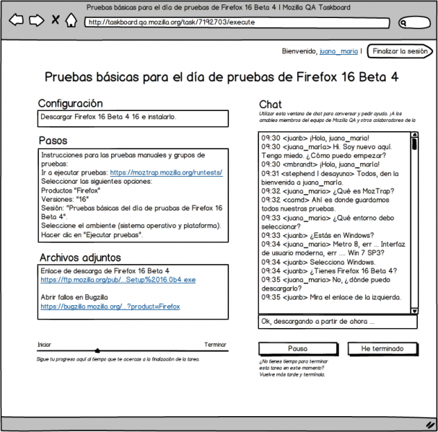438x432 pixels.
Task: Click the Iniciar label on progress bar
Action: click(x=45, y=345)
